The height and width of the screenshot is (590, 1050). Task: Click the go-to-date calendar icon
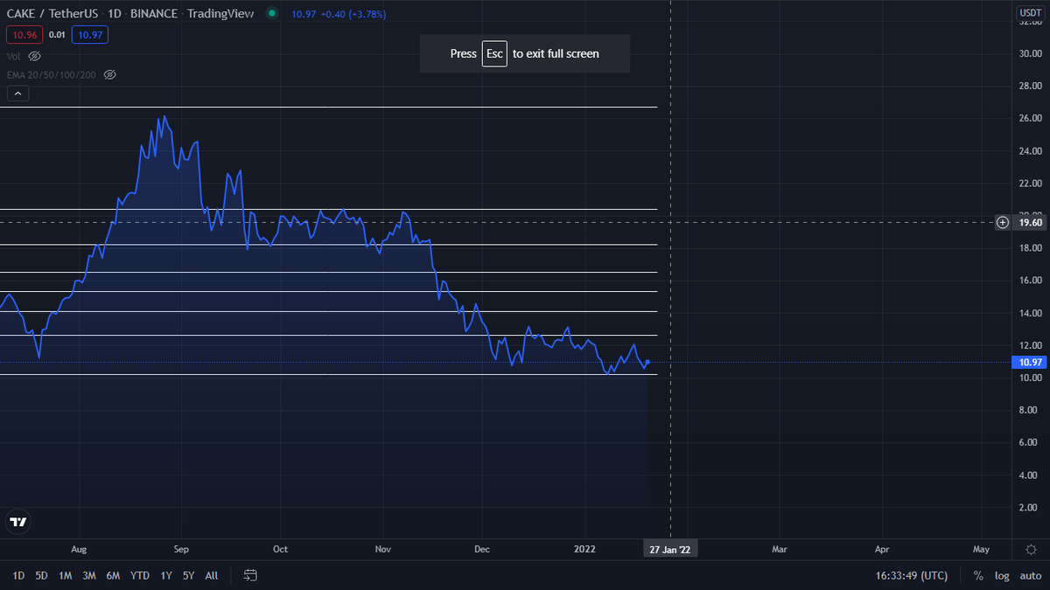[250, 575]
